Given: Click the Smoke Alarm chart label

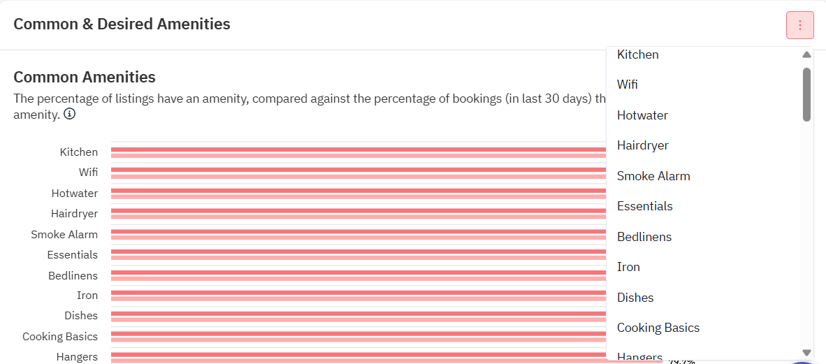Looking at the screenshot, I should pos(64,234).
